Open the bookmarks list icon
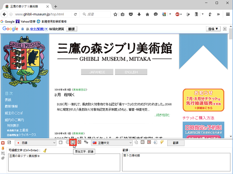The height and width of the screenshot is (174, 233). 123,14
